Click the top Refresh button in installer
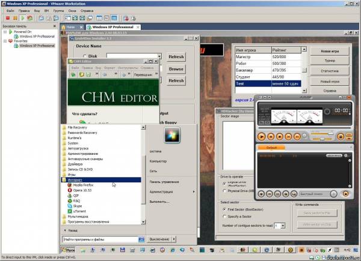The height and width of the screenshot is (261, 361). click(x=176, y=56)
